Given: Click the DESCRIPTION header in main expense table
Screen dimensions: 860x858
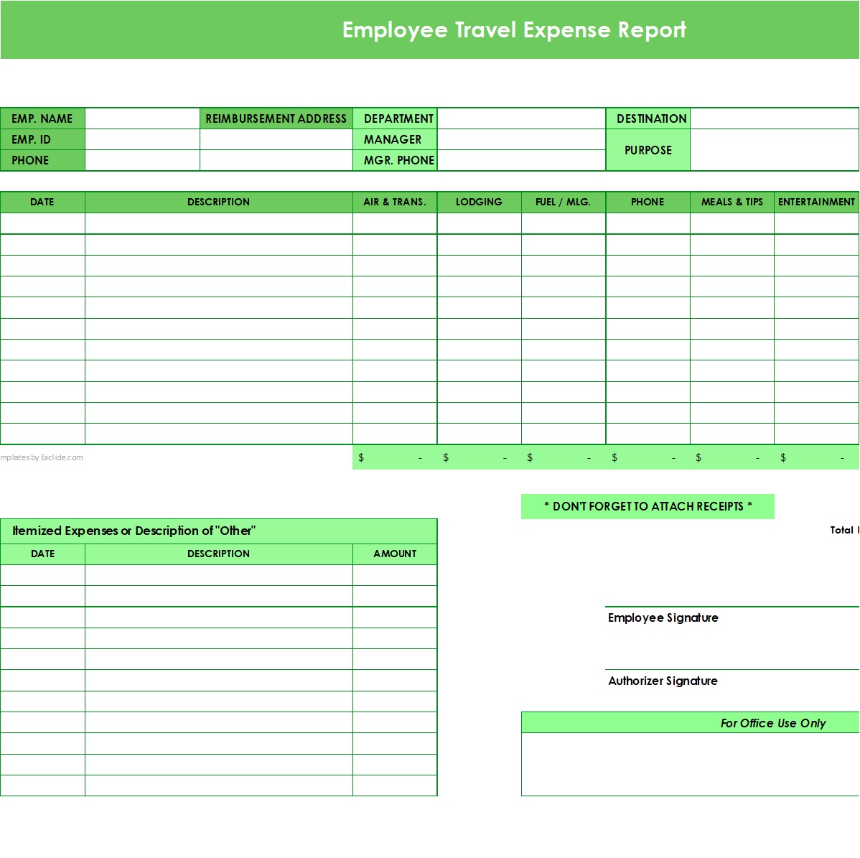Looking at the screenshot, I should click(x=218, y=202).
